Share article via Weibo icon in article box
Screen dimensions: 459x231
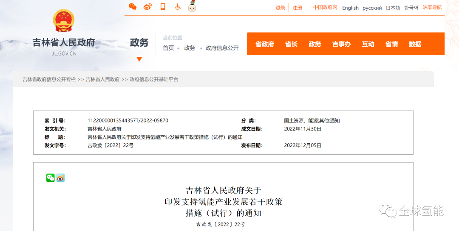pyautogui.click(x=61, y=178)
